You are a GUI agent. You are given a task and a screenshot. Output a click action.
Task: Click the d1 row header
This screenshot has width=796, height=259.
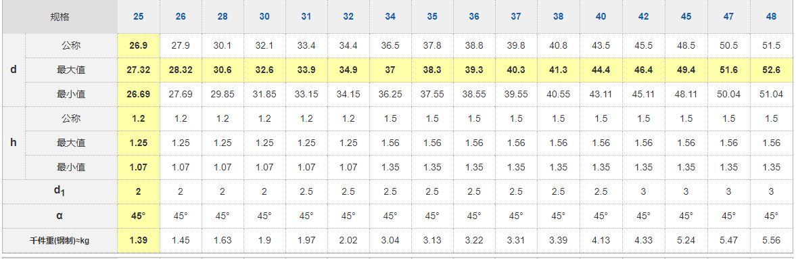coord(60,191)
